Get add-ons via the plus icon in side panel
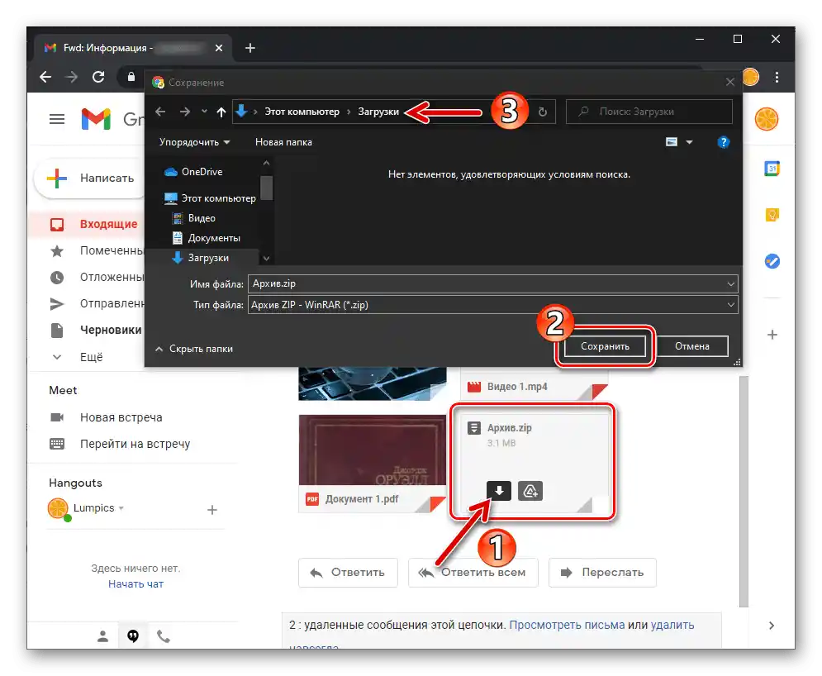 click(772, 335)
